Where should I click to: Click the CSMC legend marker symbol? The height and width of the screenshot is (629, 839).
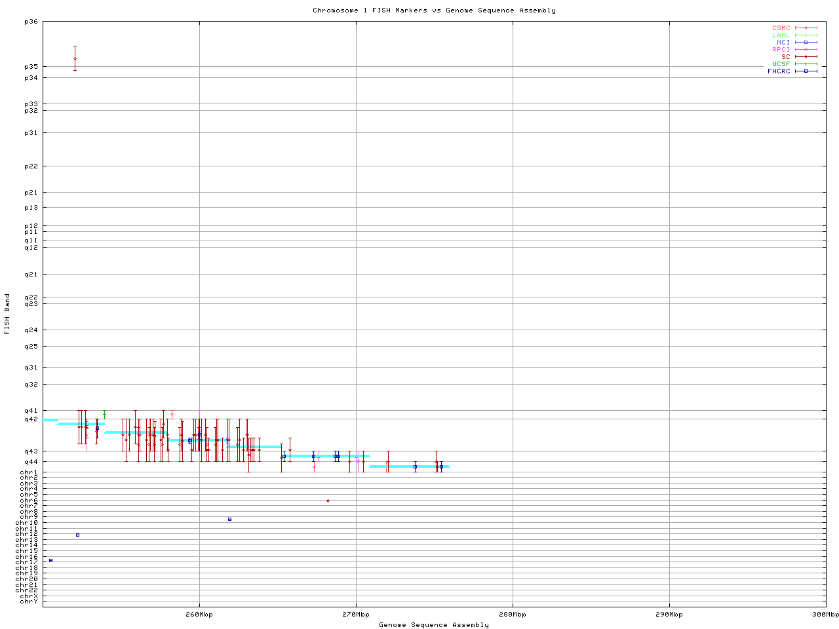click(x=806, y=28)
